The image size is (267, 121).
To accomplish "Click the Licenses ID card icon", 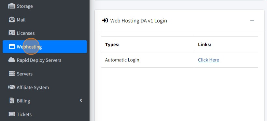I will pyautogui.click(x=12, y=33).
